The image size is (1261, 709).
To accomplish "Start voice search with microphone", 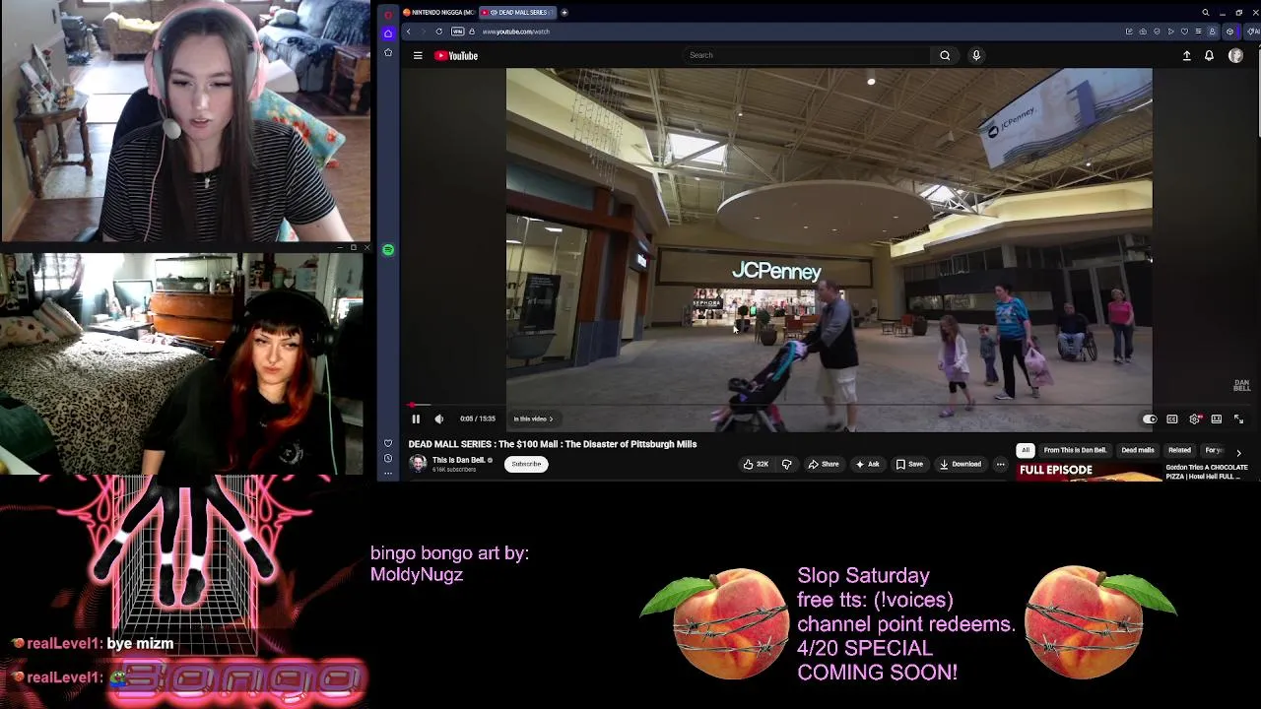I will (x=976, y=55).
